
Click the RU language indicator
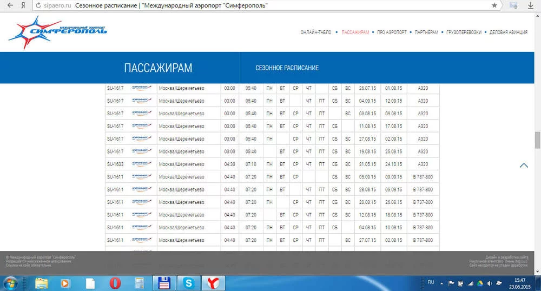(431, 282)
